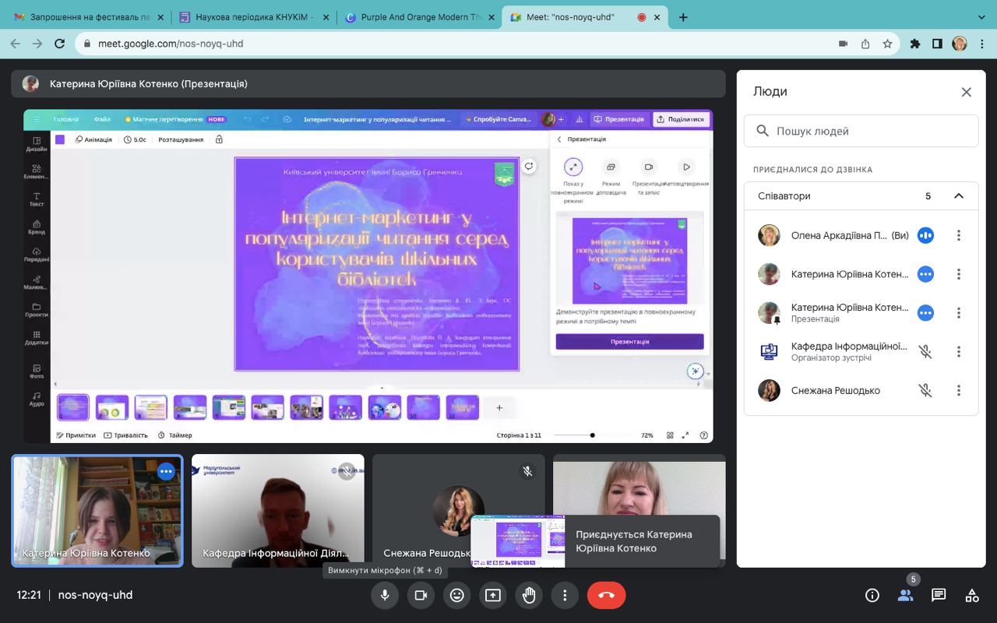This screenshot has height=623, width=997.
Task: Click Катерина Юріївна Котенко video tile
Action: click(97, 511)
